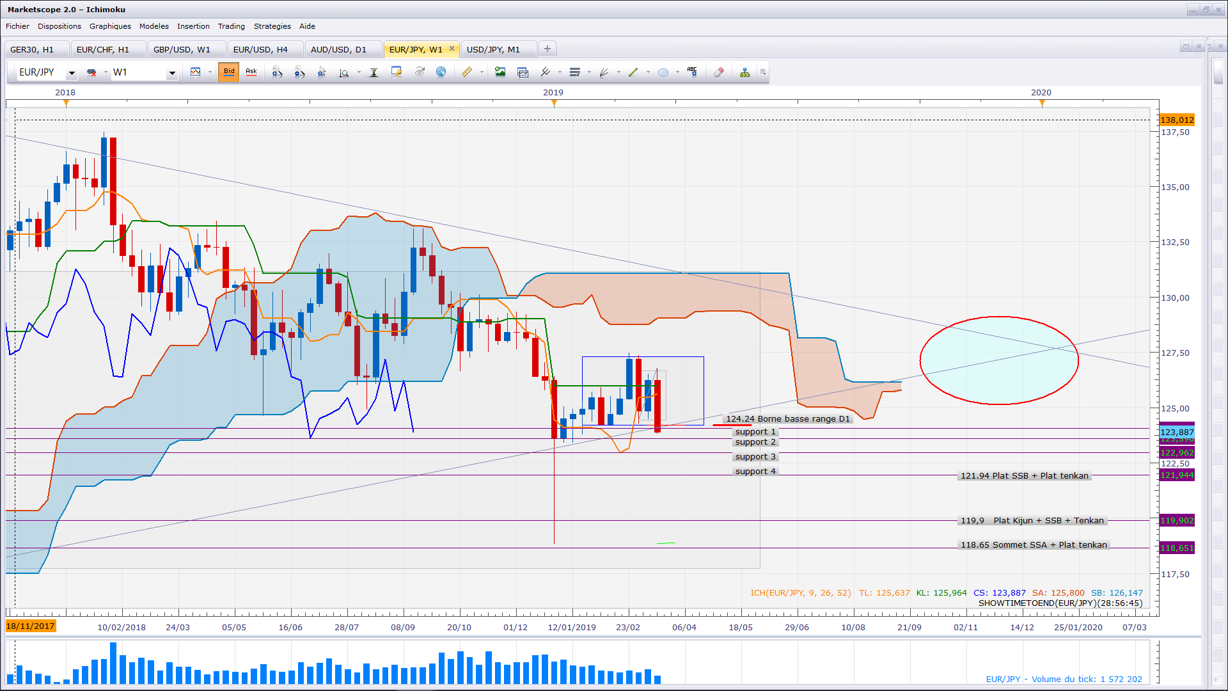The image size is (1228, 691).
Task: Expand the chart type dropdown arrow
Action: [x=210, y=72]
